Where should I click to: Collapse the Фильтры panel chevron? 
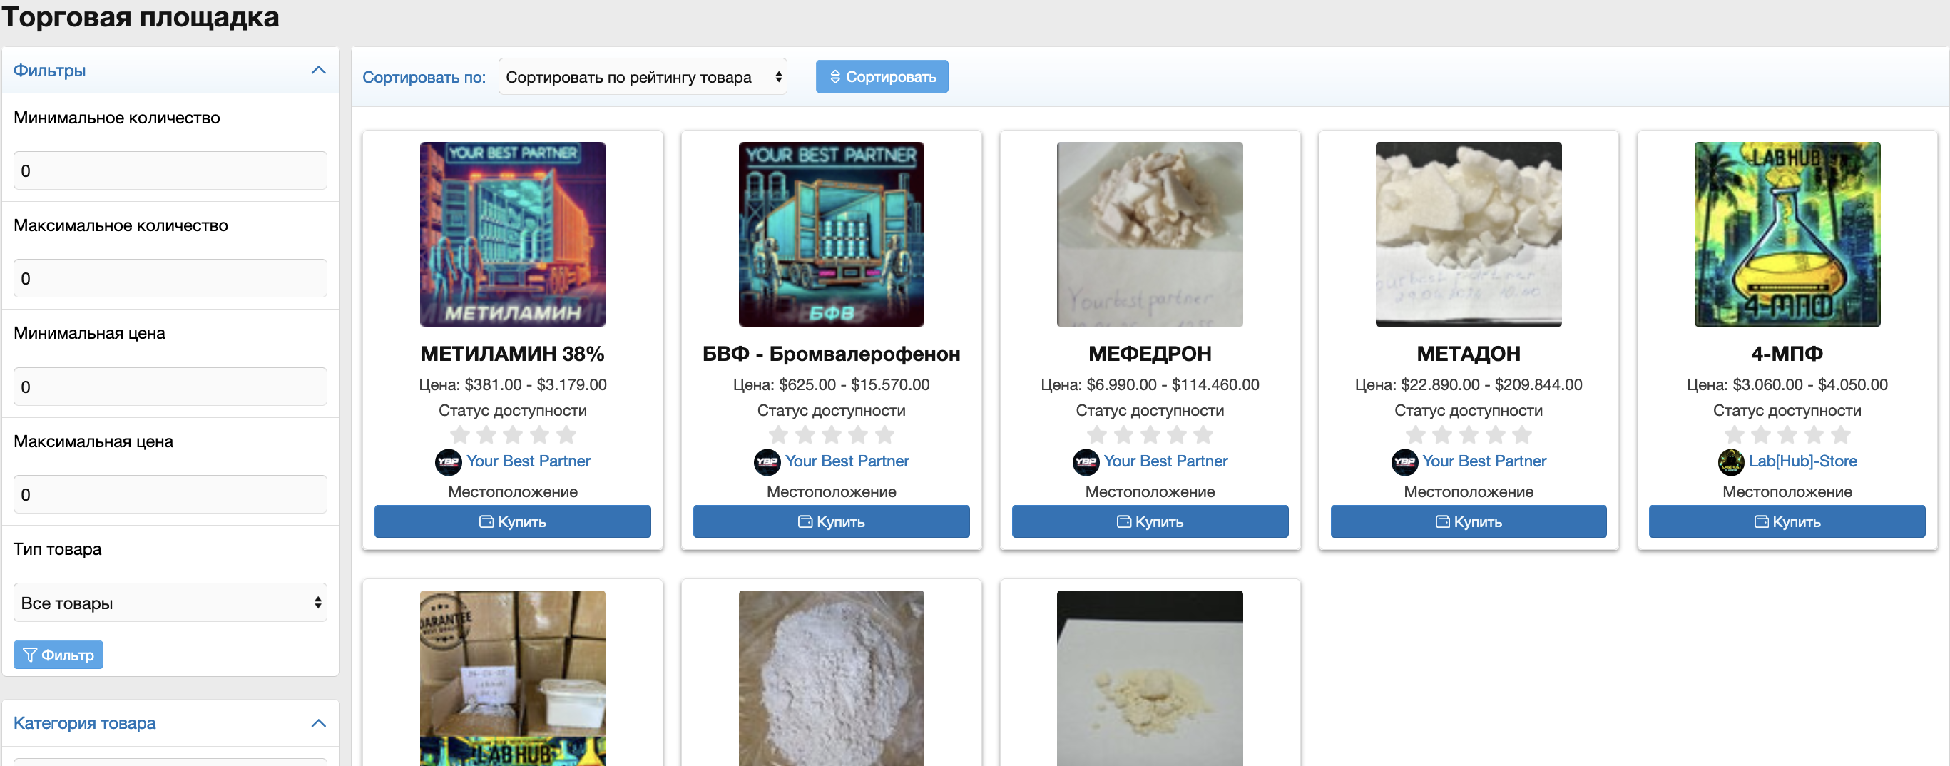[x=319, y=71]
